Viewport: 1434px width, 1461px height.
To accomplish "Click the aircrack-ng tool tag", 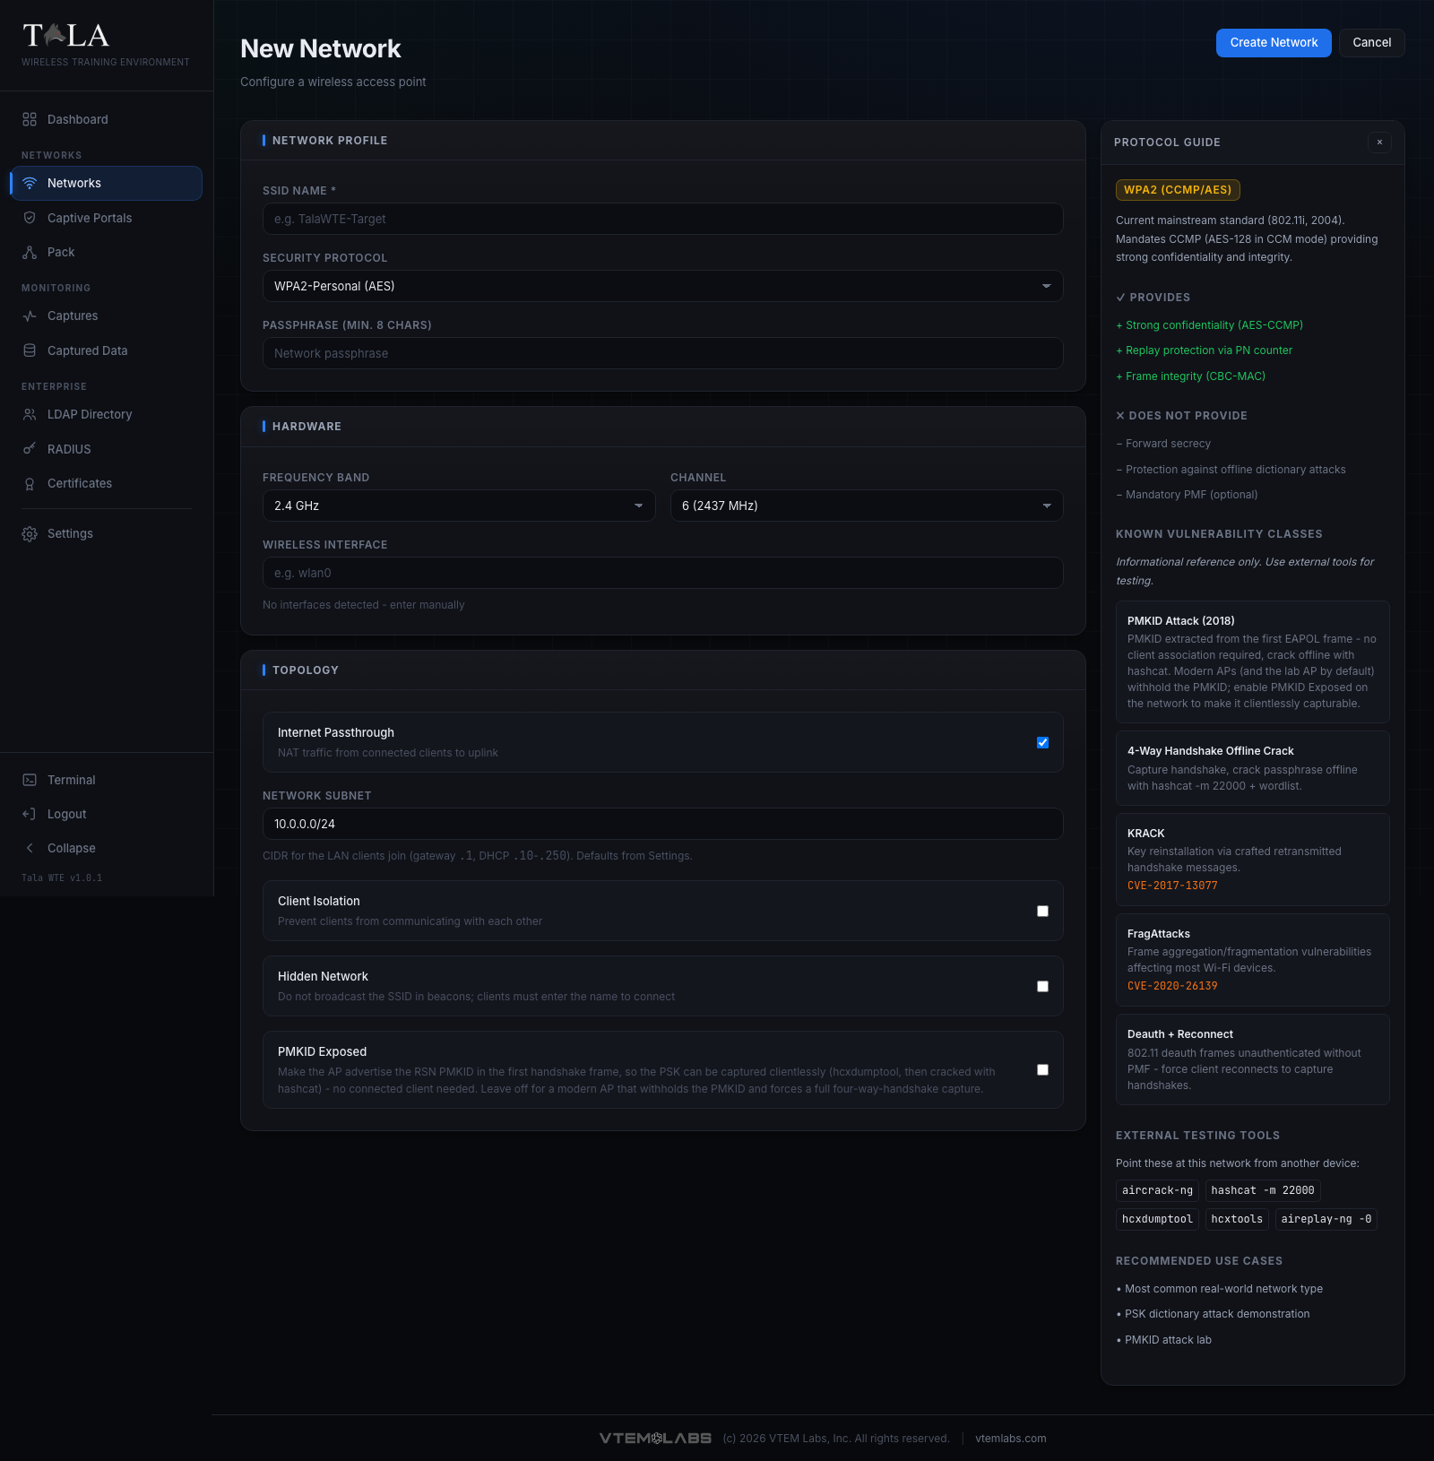I will (x=1157, y=1190).
